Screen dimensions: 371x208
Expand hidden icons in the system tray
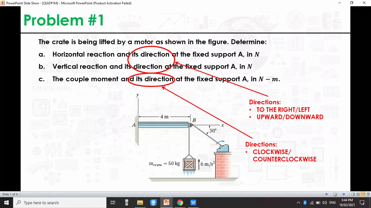(x=298, y=202)
